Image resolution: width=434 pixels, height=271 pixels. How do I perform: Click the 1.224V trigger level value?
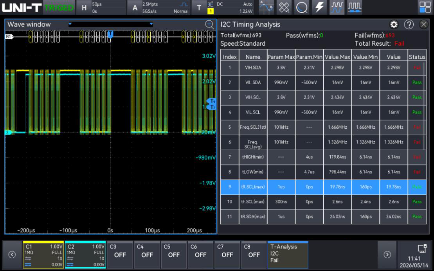tap(246, 11)
